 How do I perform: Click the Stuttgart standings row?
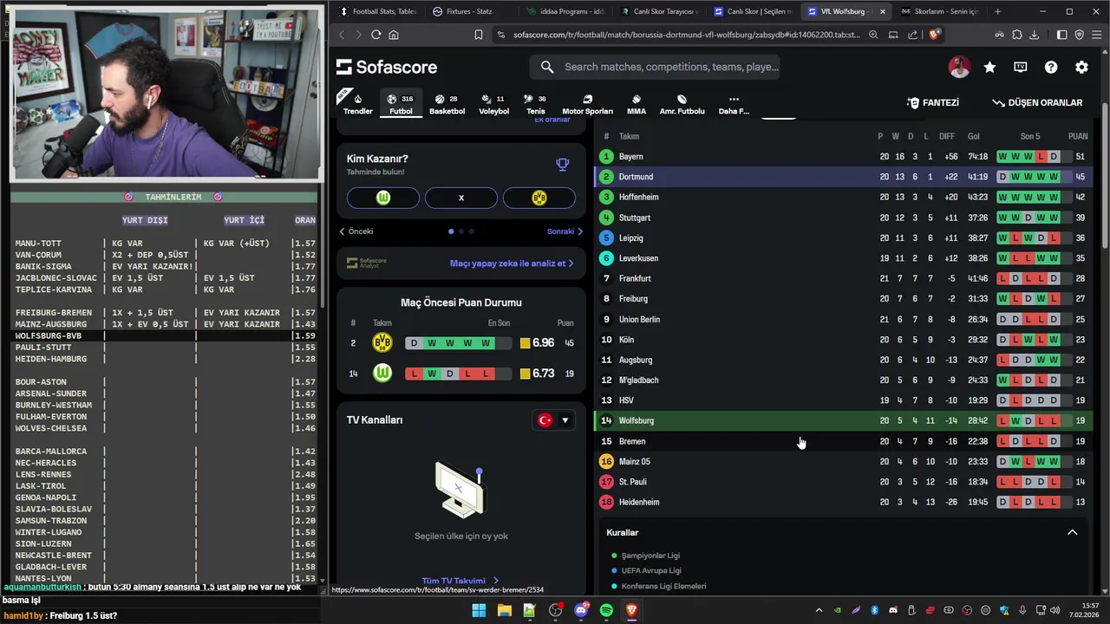[x=843, y=218]
